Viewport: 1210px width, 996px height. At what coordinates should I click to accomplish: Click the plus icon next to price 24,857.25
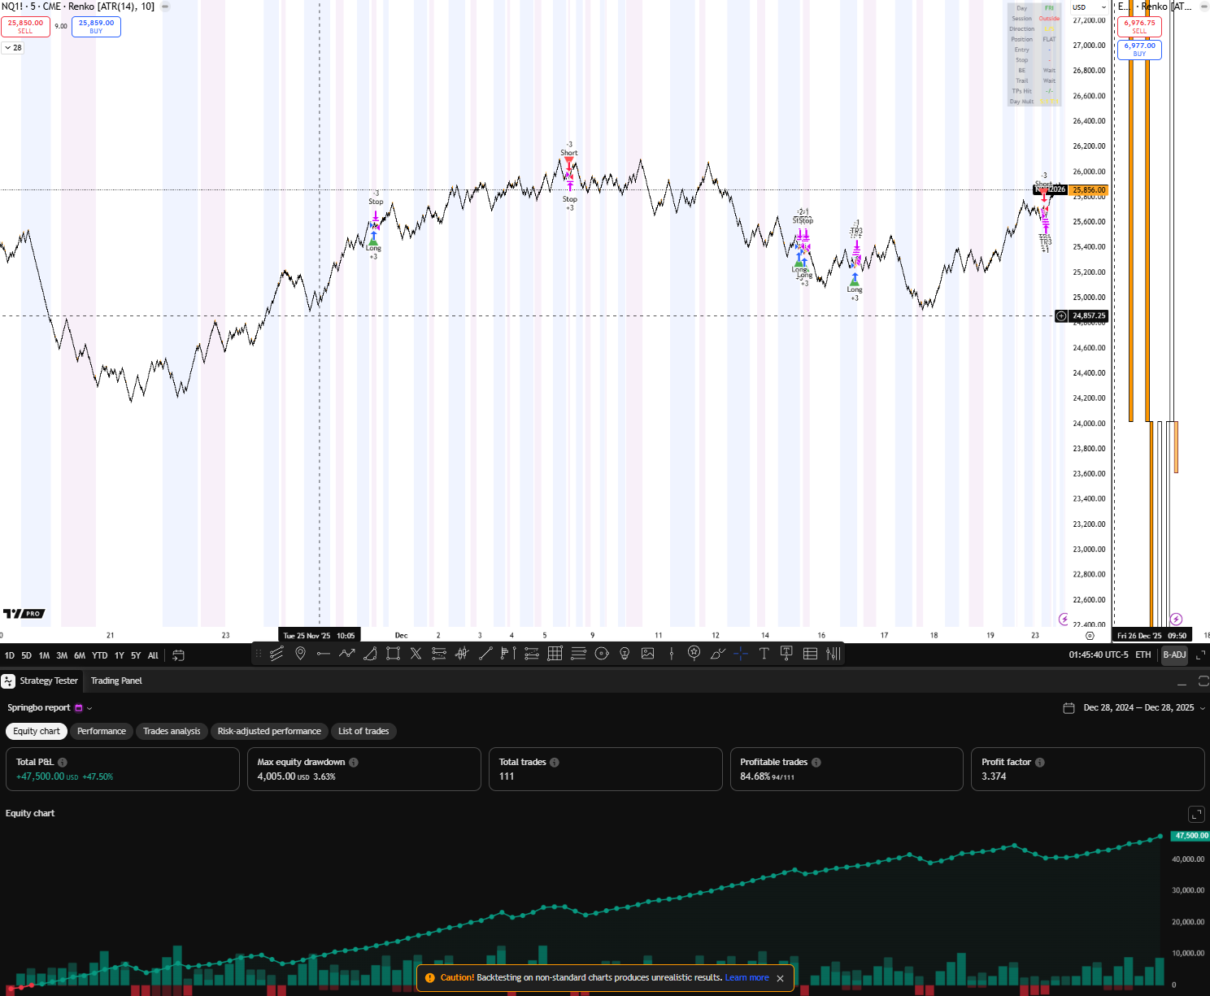pyautogui.click(x=1060, y=315)
